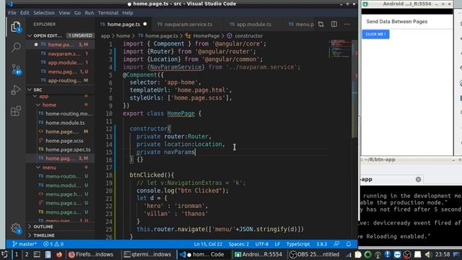Click 'HomePage' in the breadcrumb path
Viewport: 462px width, 260px height.
206,36
